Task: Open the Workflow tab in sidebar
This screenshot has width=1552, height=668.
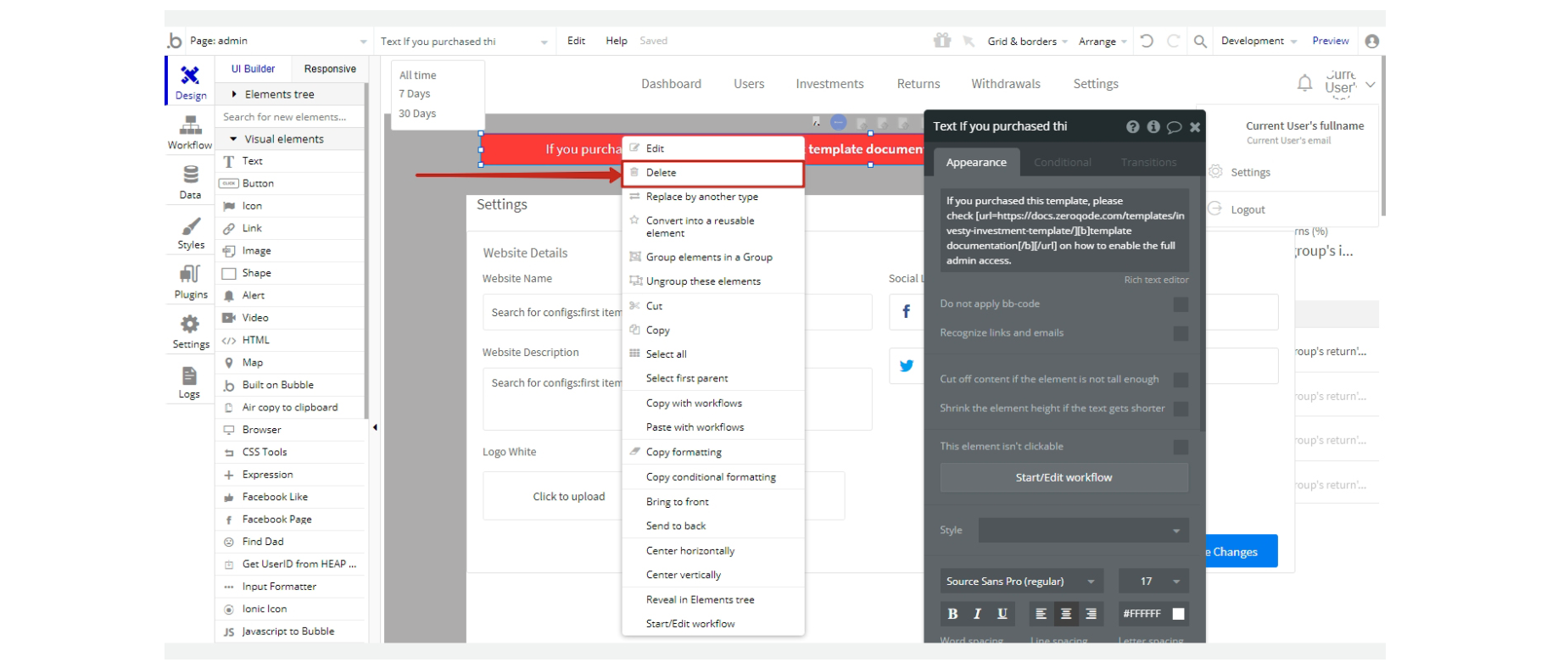Action: pos(190,132)
